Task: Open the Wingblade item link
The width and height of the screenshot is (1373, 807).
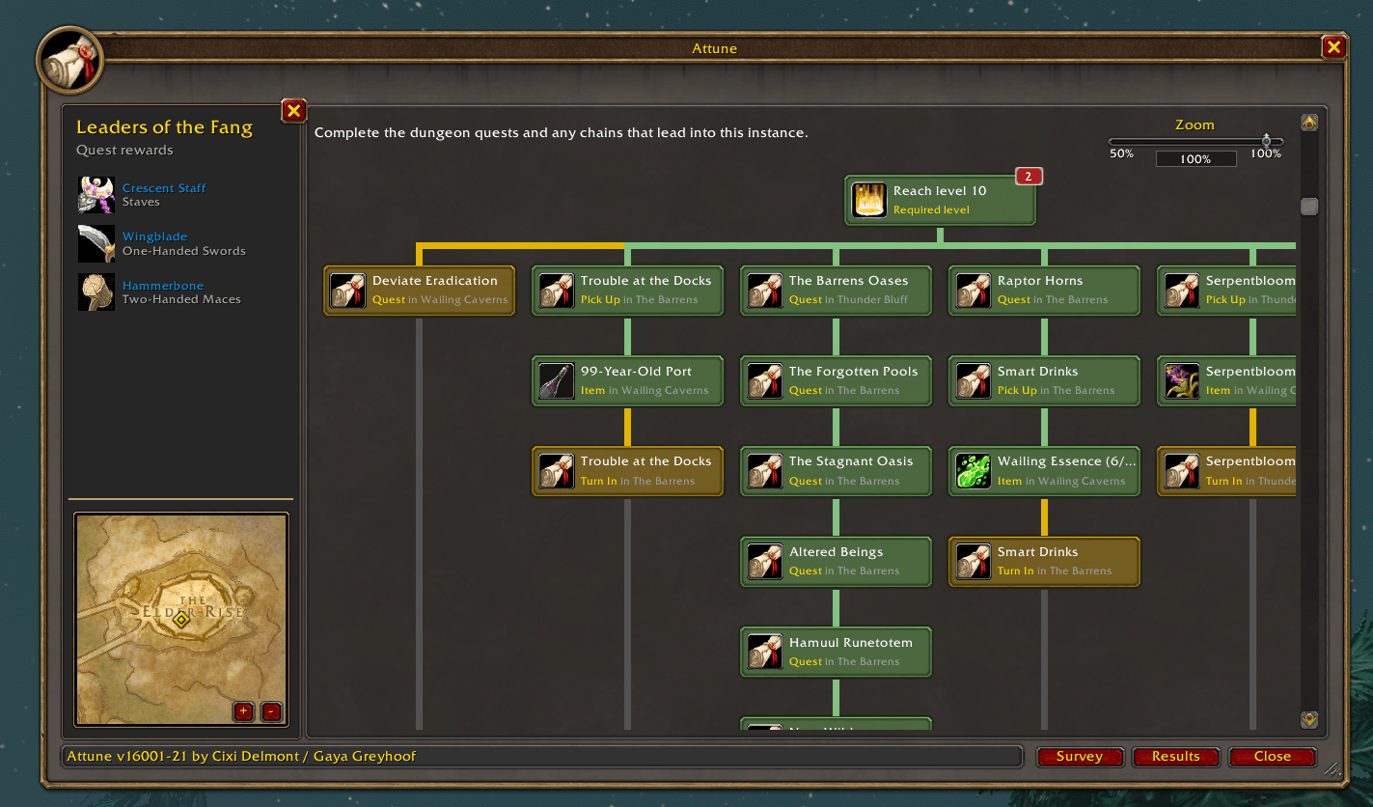Action: click(x=154, y=237)
